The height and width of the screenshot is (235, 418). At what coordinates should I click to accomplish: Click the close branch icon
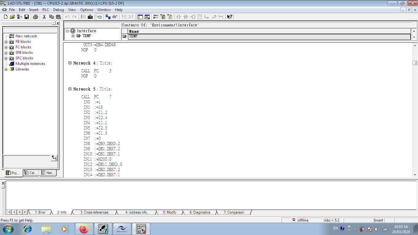pos(214,17)
